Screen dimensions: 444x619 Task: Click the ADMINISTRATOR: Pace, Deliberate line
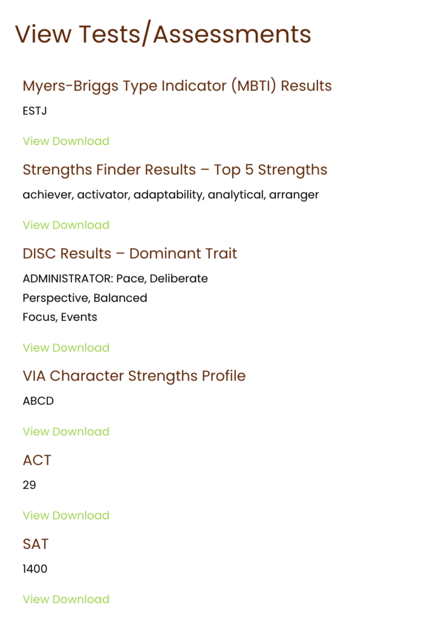coord(115,279)
